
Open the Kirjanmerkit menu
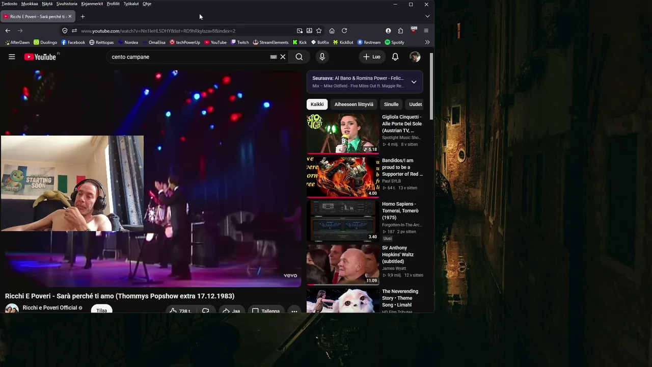pos(92,4)
